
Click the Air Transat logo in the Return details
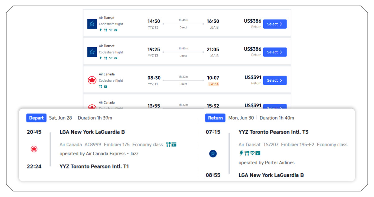[213, 153]
